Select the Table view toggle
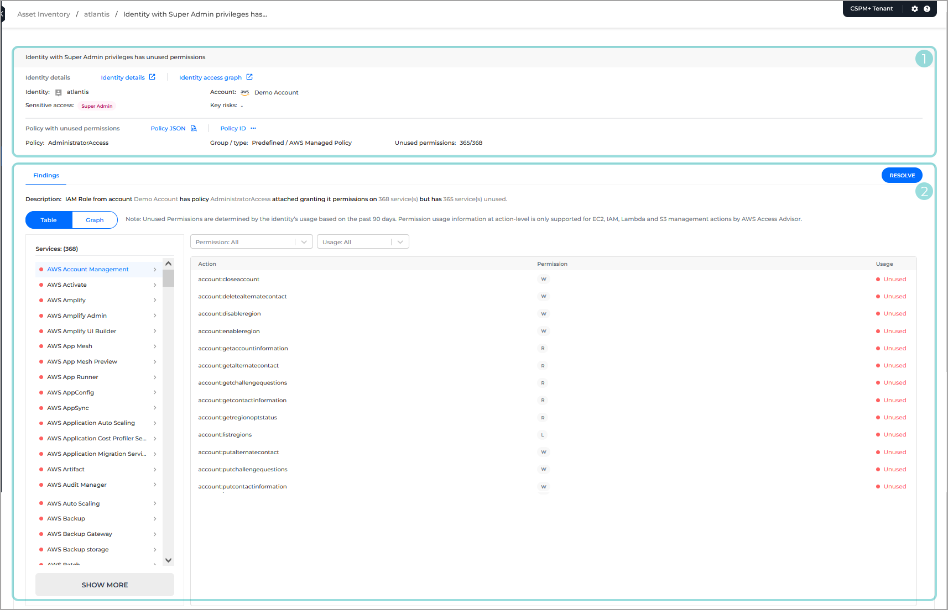Image resolution: width=948 pixels, height=610 pixels. click(x=49, y=219)
